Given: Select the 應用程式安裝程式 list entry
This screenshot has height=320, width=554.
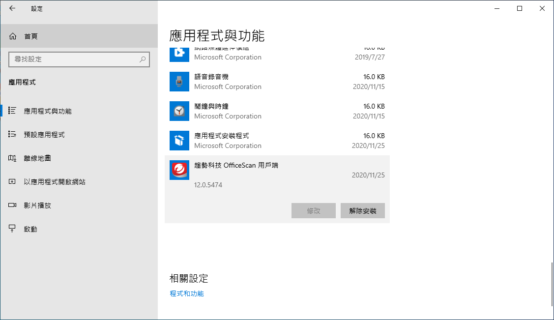Looking at the screenshot, I should pos(277,141).
